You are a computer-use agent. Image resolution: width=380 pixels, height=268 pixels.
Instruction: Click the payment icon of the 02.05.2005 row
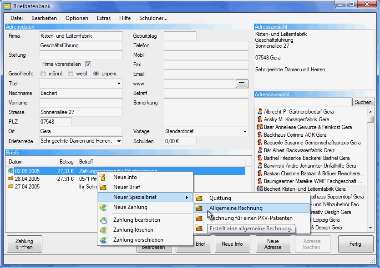pos(10,171)
